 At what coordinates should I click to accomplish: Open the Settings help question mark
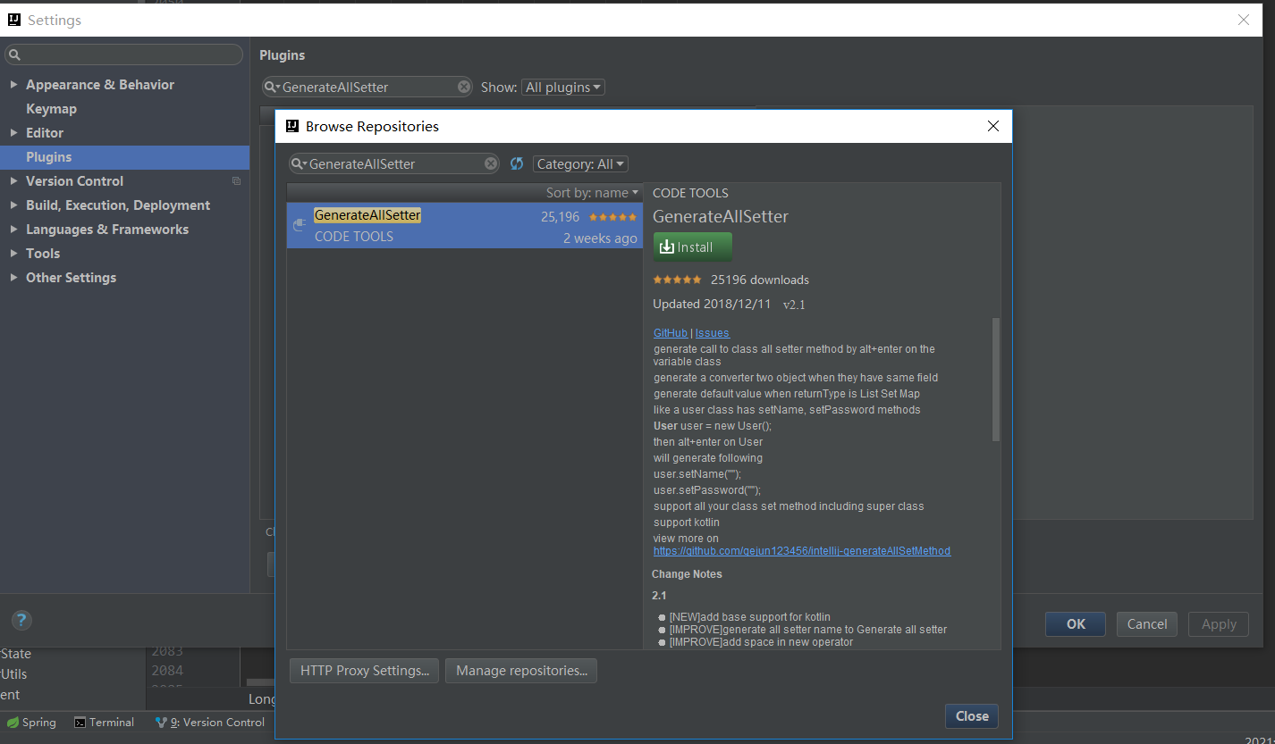[x=22, y=621]
